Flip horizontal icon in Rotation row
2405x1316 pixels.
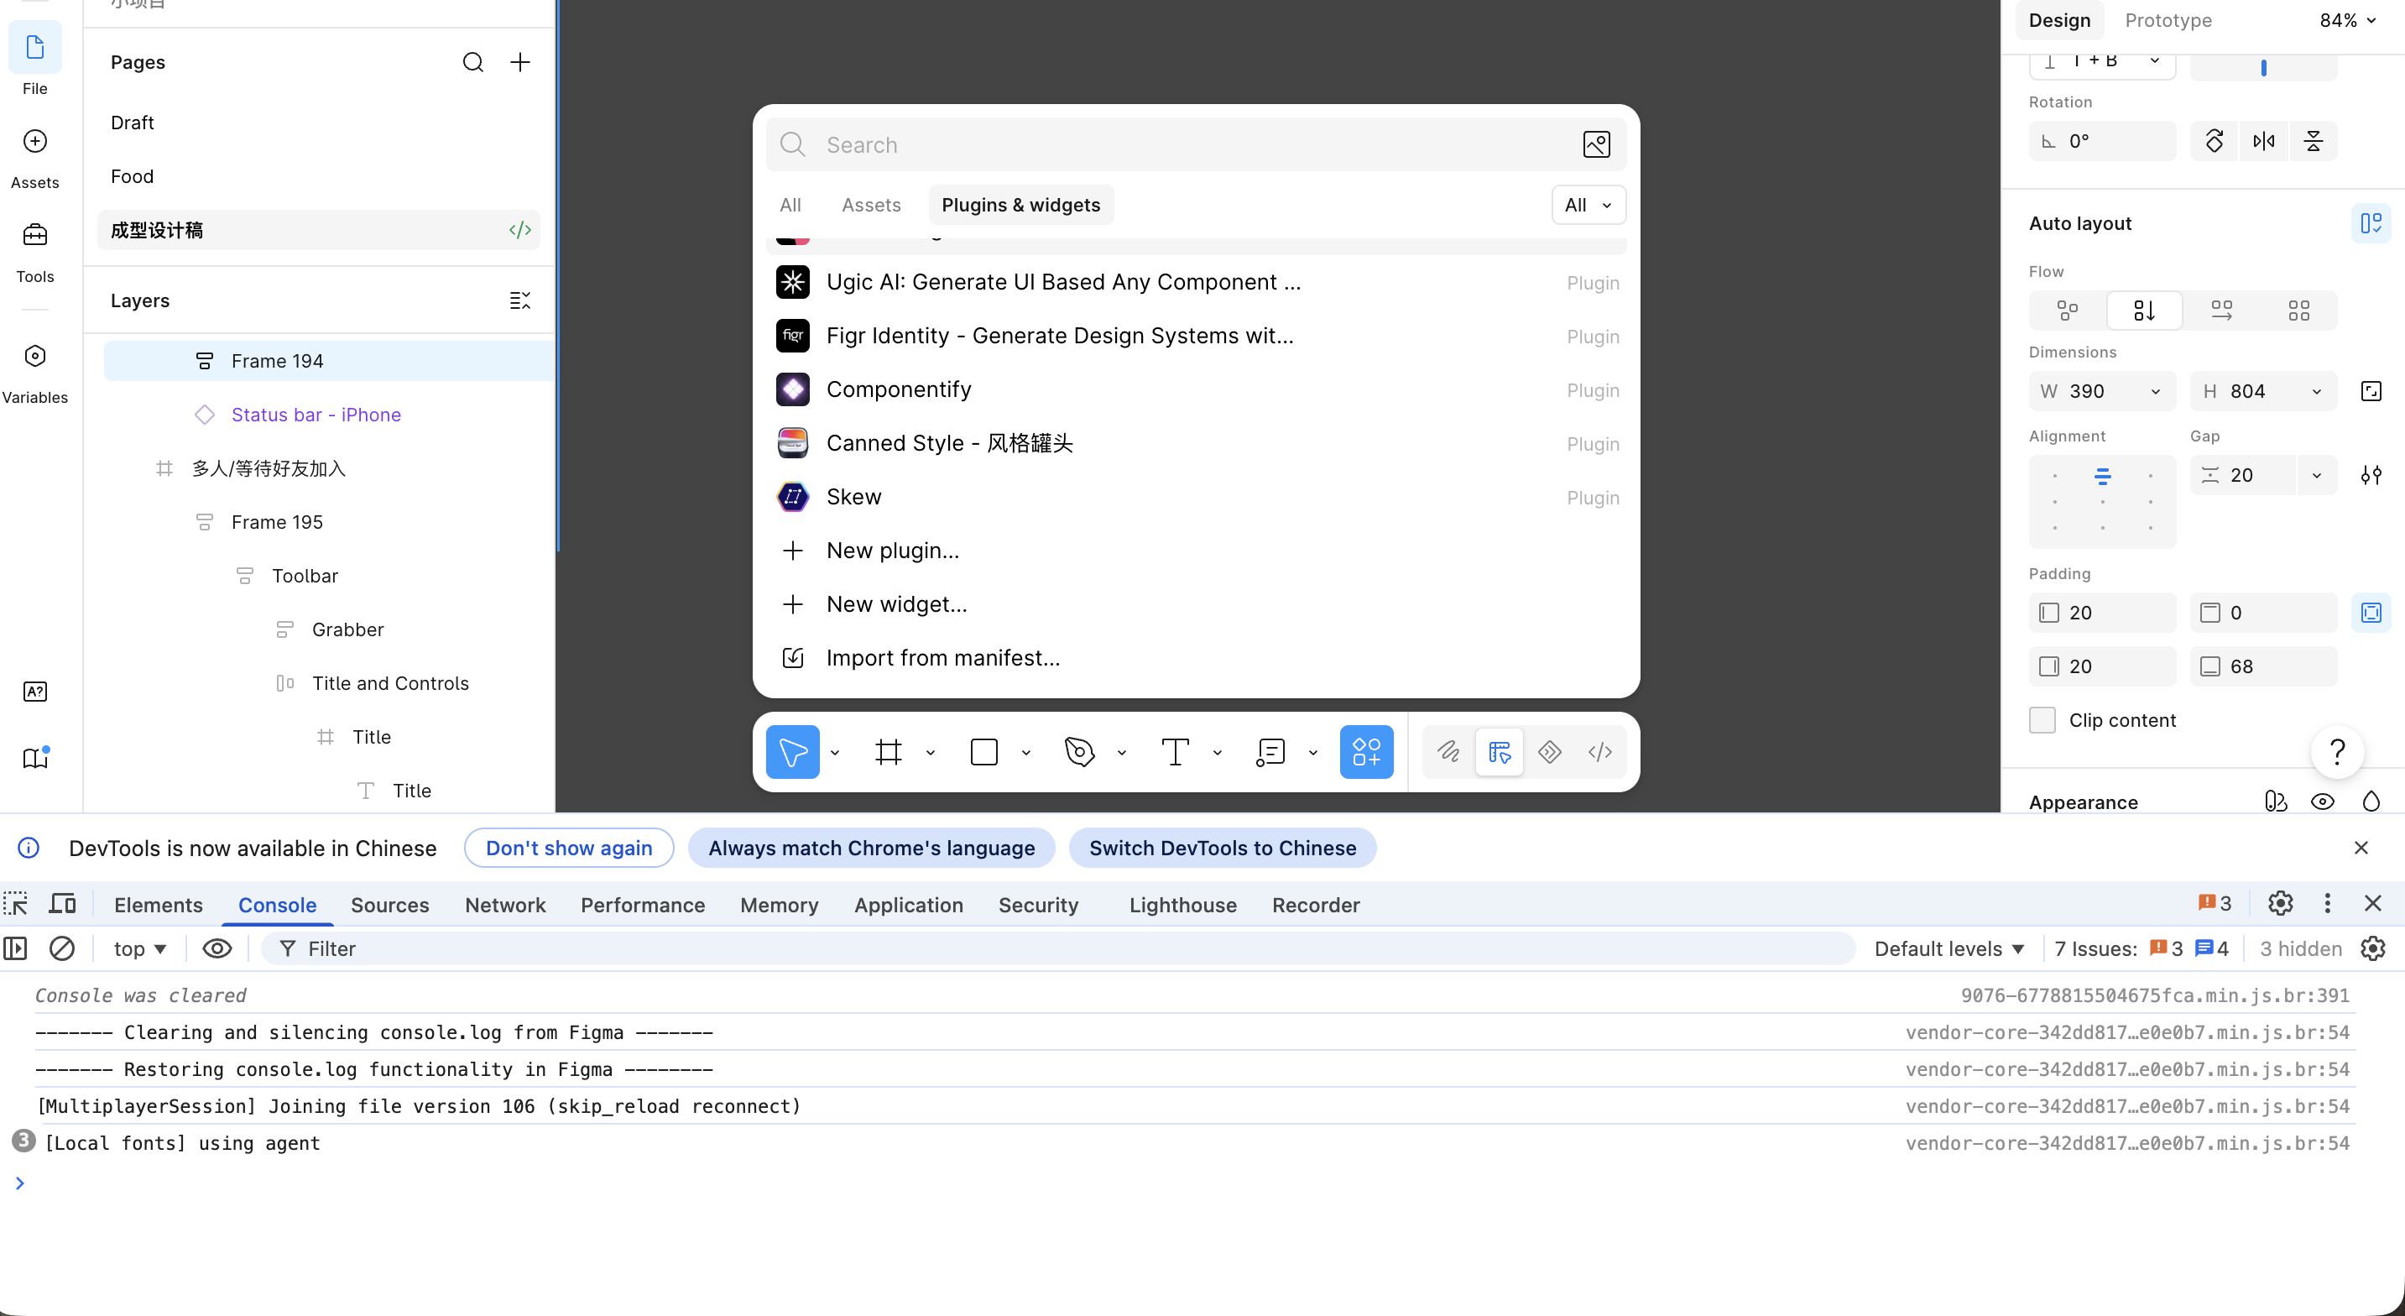(x=2264, y=141)
